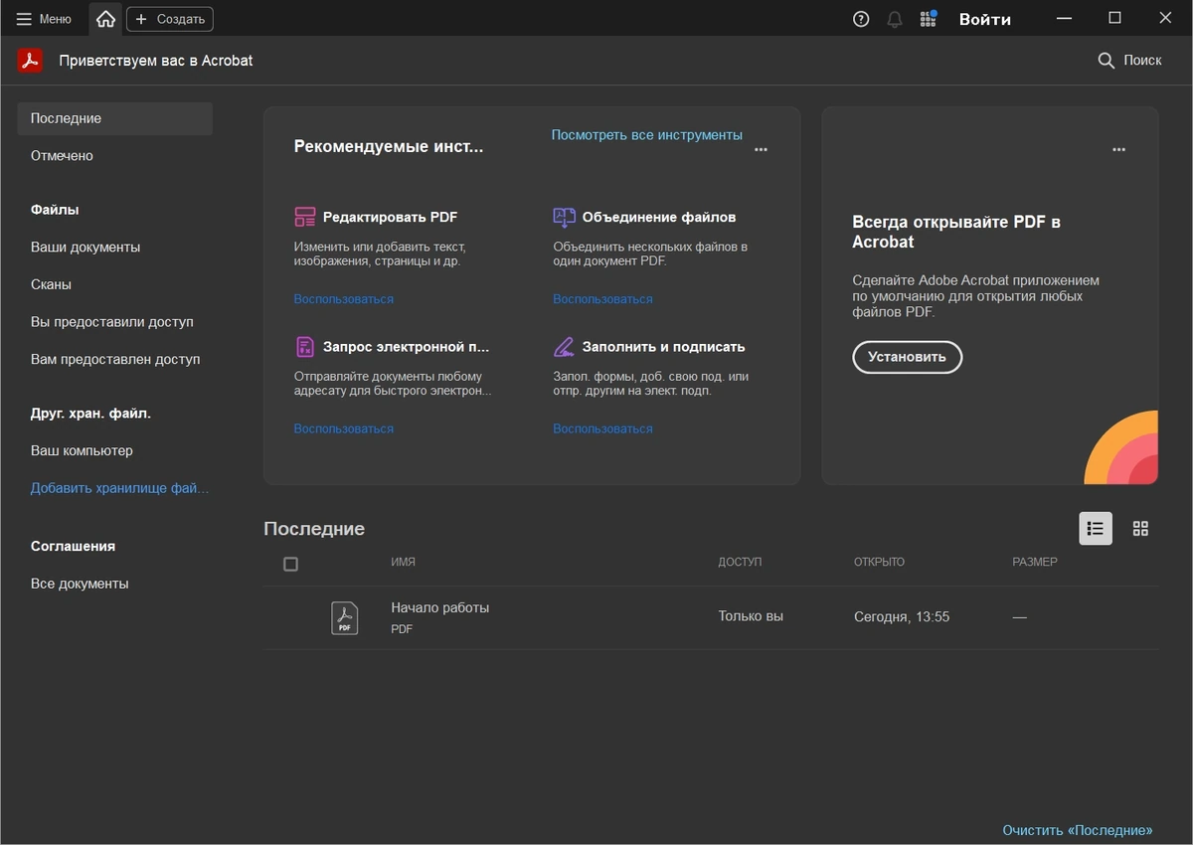Screen dimensions: 1193x845
Task: Click Запрос электронной подписи icon
Action: (304, 347)
